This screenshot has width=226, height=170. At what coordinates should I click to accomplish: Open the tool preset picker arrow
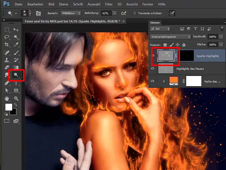tap(16, 13)
